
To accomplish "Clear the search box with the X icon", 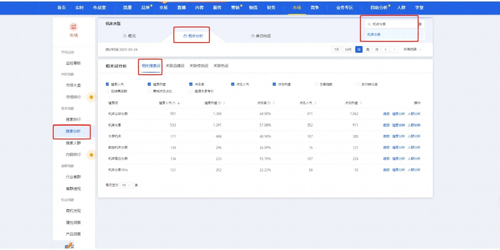I will [420, 24].
